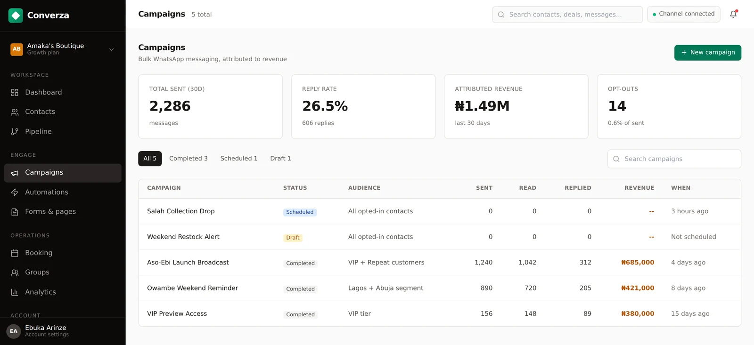Click the Total Sent 2,286 card

[210, 107]
